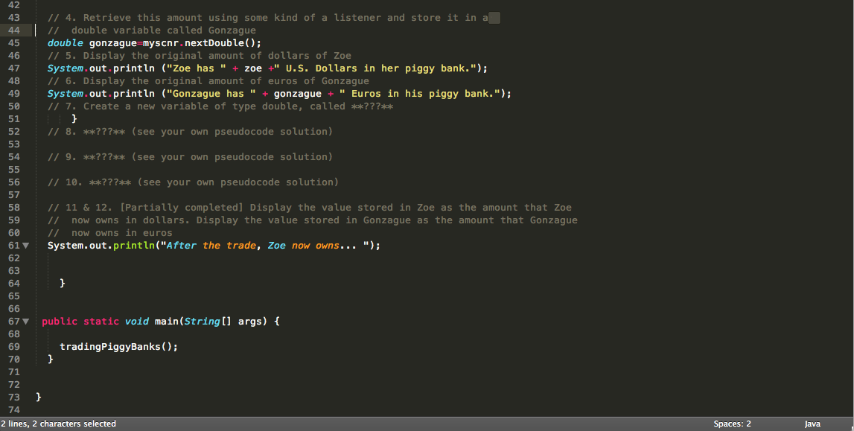Open the "Spaces: 2" indentation menu

[x=731, y=423]
